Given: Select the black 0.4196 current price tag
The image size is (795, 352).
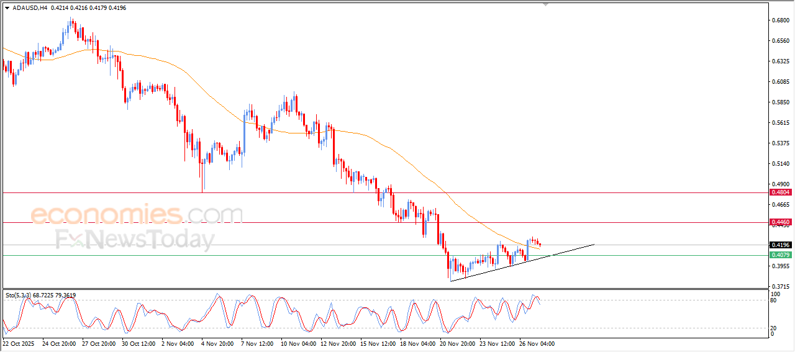Looking at the screenshot, I should (780, 245).
